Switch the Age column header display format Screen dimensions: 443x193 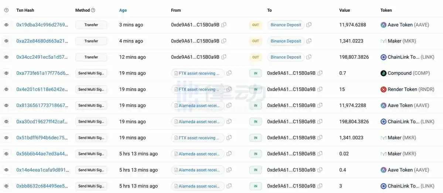[x=123, y=10]
